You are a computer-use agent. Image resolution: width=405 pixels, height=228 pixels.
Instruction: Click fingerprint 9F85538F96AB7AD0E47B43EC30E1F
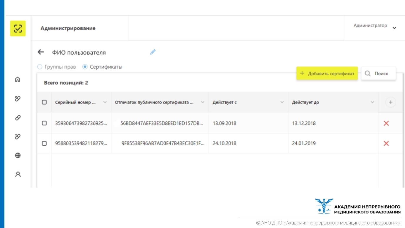click(163, 143)
